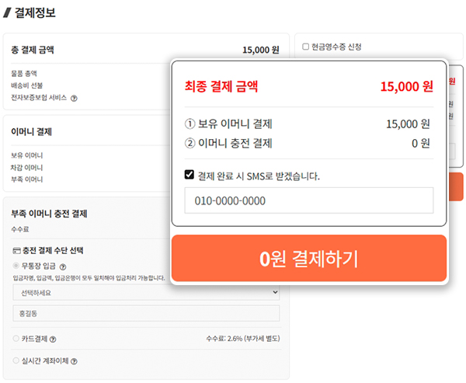Viewport: 466px width, 383px height.
Task: Click the phone number field 010-0000-0000
Action: (x=308, y=200)
